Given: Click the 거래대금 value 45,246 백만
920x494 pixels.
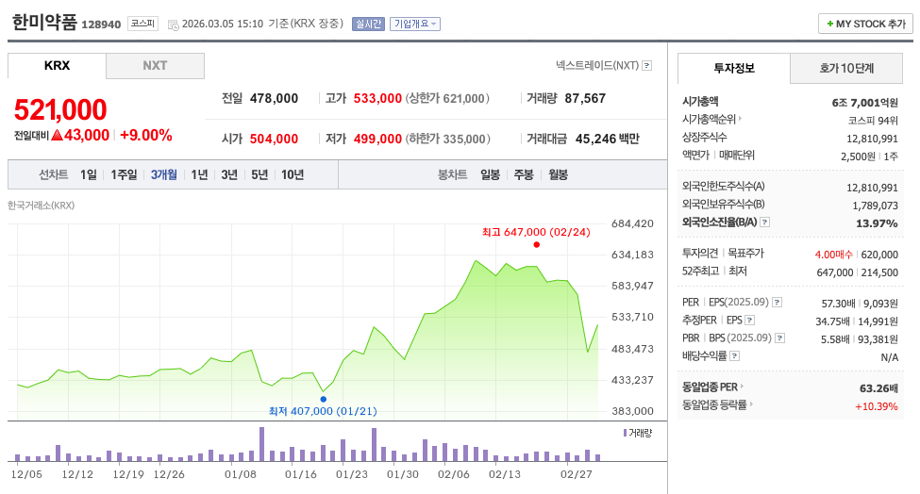Looking at the screenshot, I should pos(608,139).
